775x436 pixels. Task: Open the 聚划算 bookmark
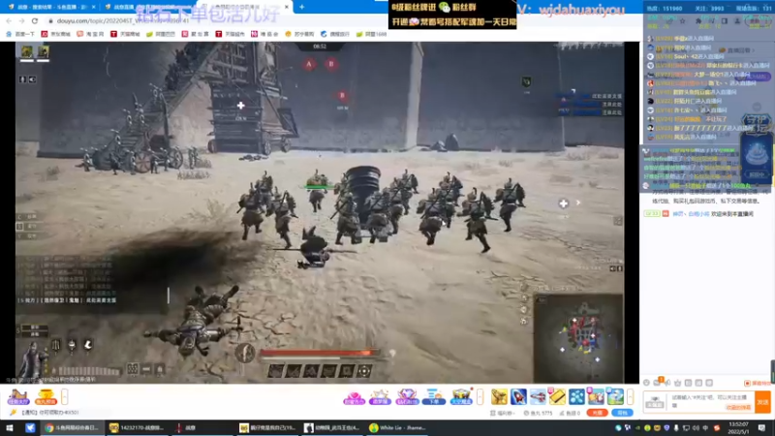[195, 34]
